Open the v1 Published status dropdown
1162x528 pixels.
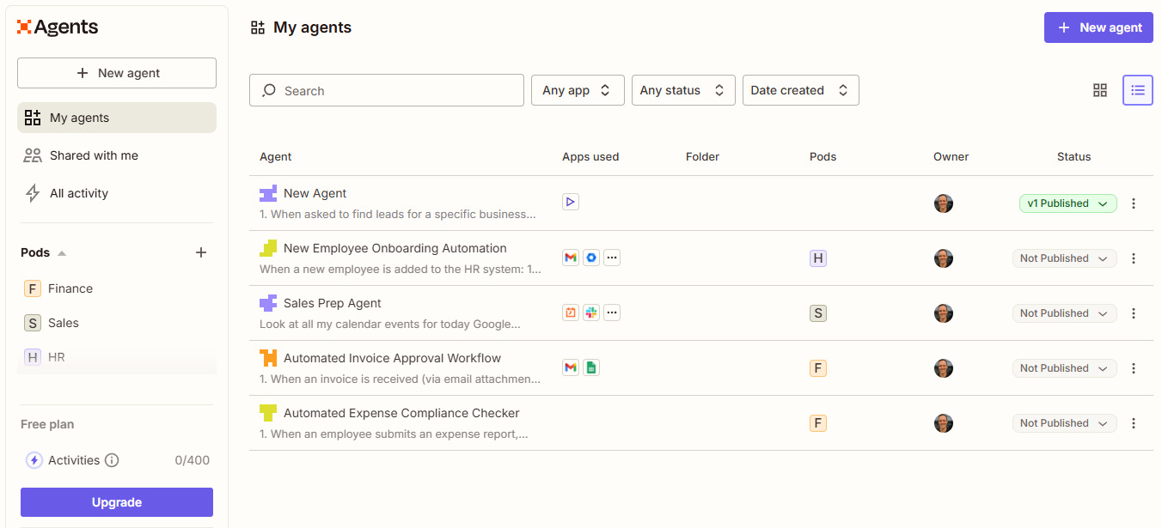pos(1067,203)
